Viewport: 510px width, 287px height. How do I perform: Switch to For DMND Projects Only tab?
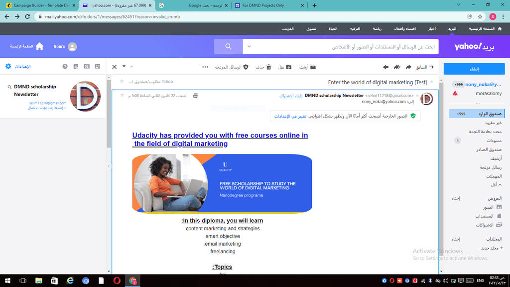[x=269, y=5]
